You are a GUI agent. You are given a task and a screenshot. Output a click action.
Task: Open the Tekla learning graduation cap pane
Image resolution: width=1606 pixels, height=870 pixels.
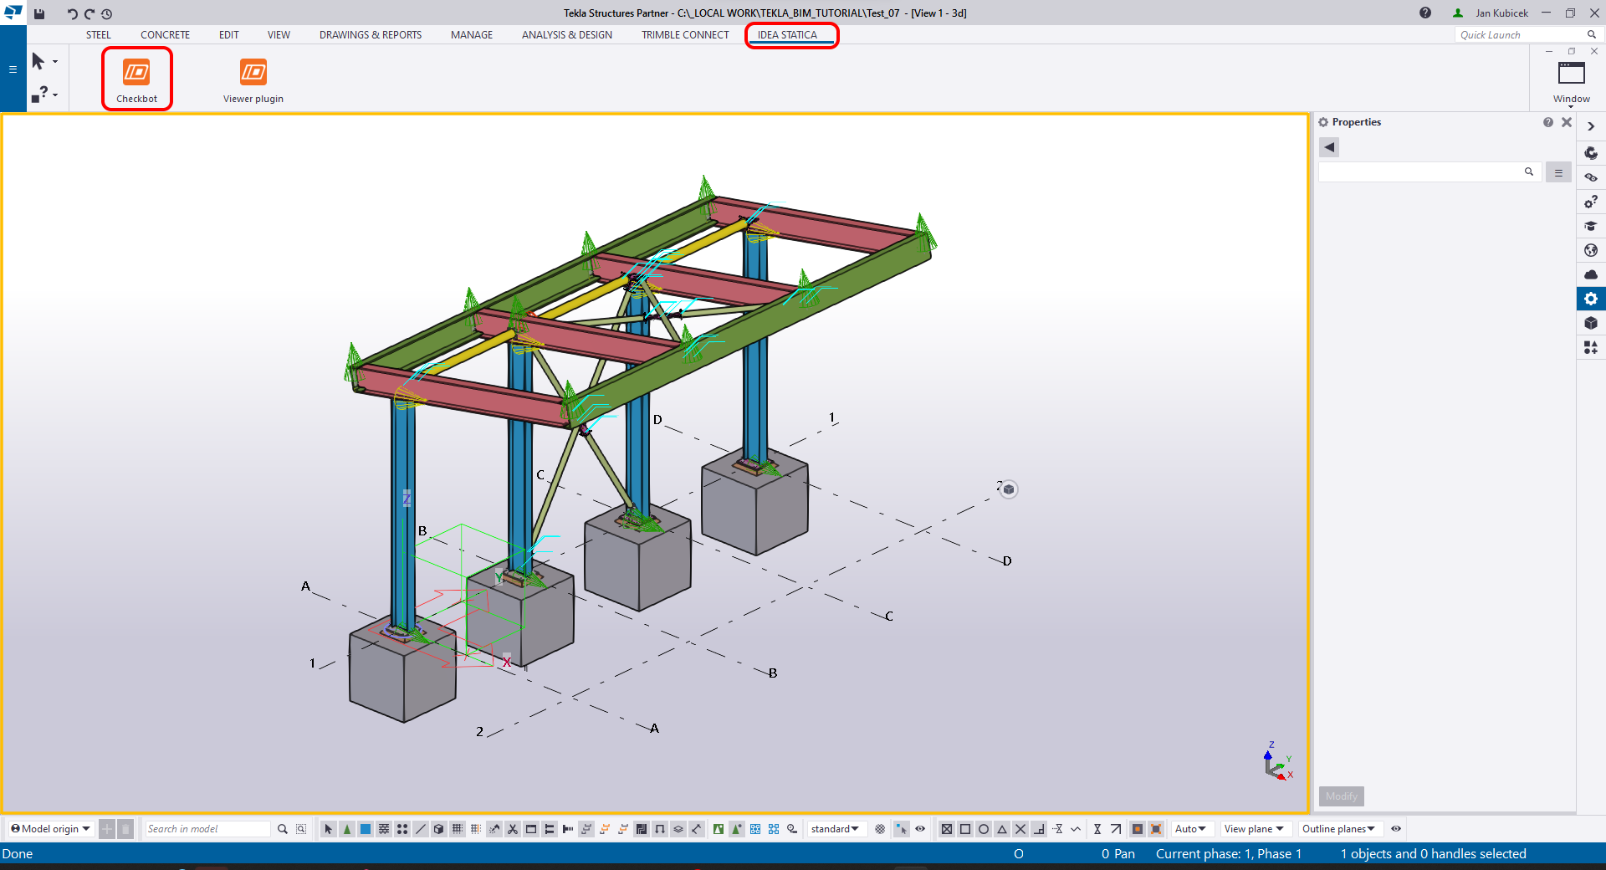point(1590,226)
